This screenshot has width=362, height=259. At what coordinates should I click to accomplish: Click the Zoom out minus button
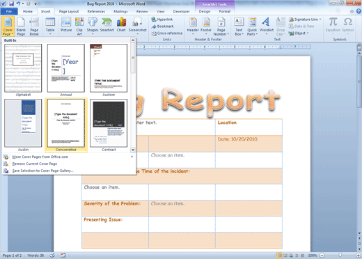(322, 256)
